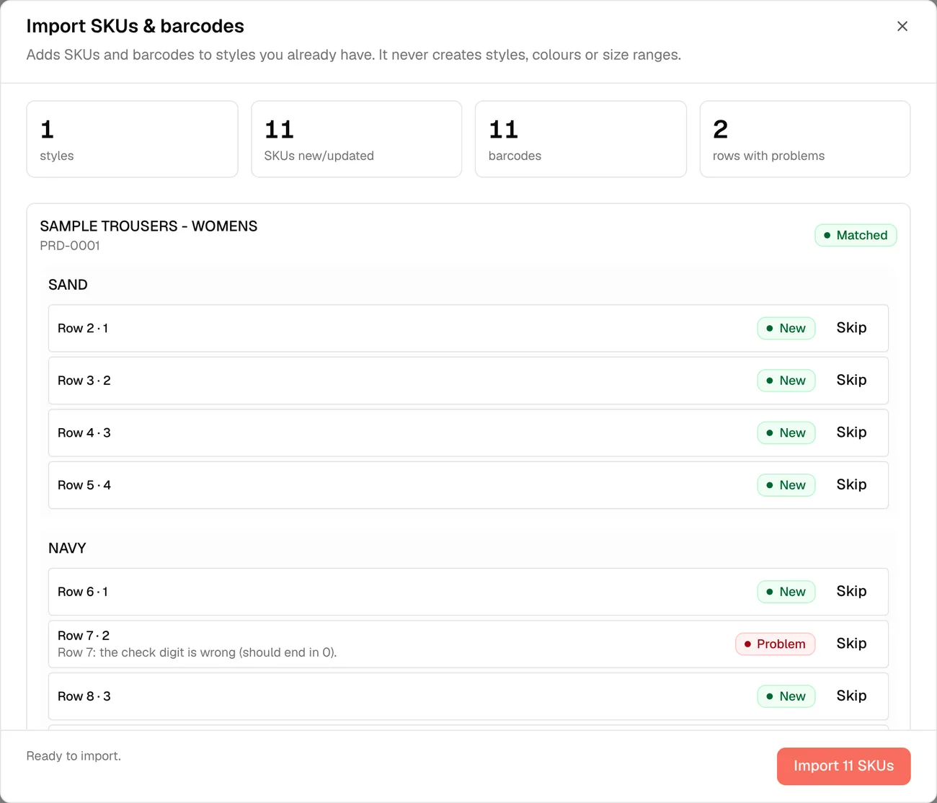Close the Import SKUs & barcodes dialog
Image resolution: width=937 pixels, height=803 pixels.
(x=902, y=26)
